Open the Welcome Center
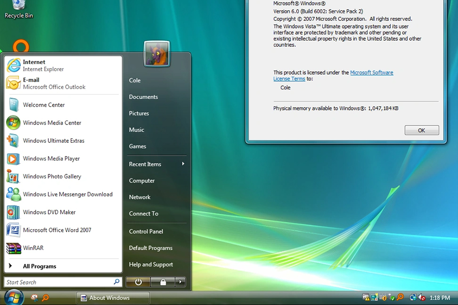458x305 pixels. pos(44,105)
